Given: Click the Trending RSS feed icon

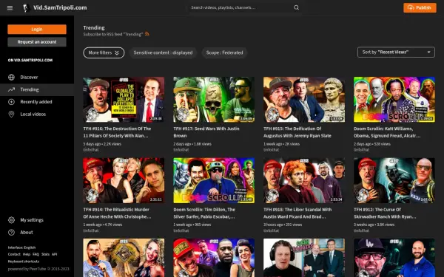Looking at the screenshot, I should 147,34.
